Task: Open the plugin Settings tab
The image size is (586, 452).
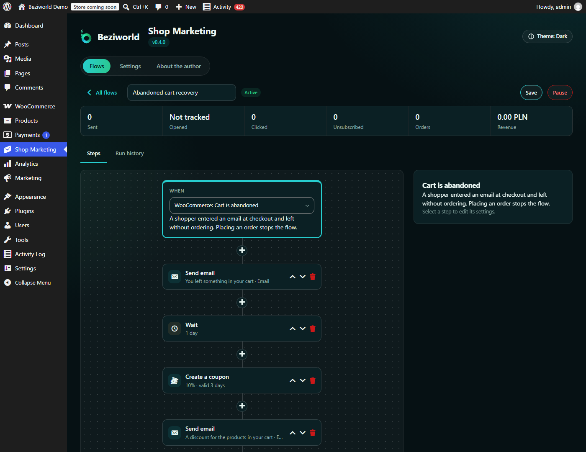Action: [x=130, y=66]
